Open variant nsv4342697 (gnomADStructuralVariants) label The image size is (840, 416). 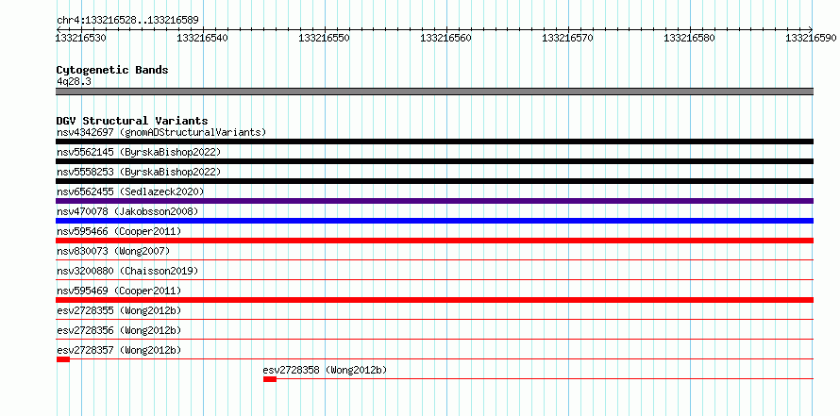click(x=161, y=132)
